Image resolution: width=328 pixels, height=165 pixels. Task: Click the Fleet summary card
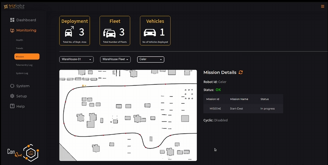tap(115, 31)
